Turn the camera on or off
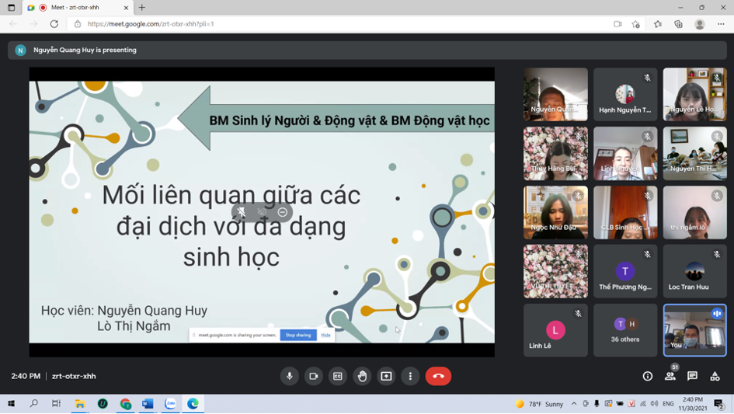This screenshot has width=734, height=414. pyautogui.click(x=313, y=376)
